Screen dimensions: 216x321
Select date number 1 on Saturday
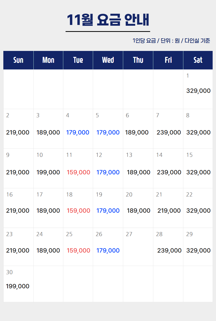188,76
